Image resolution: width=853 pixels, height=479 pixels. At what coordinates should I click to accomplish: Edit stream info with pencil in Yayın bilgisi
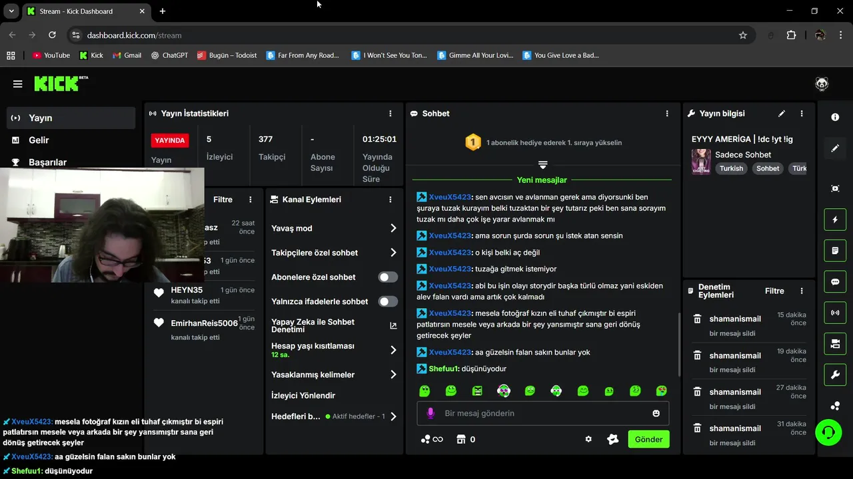(782, 114)
